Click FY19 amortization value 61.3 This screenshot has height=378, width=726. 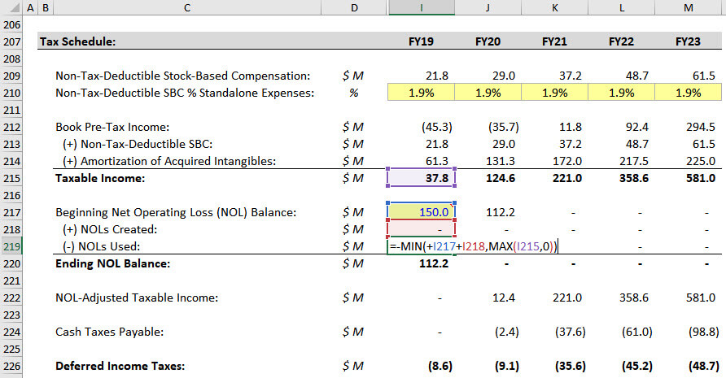436,161
